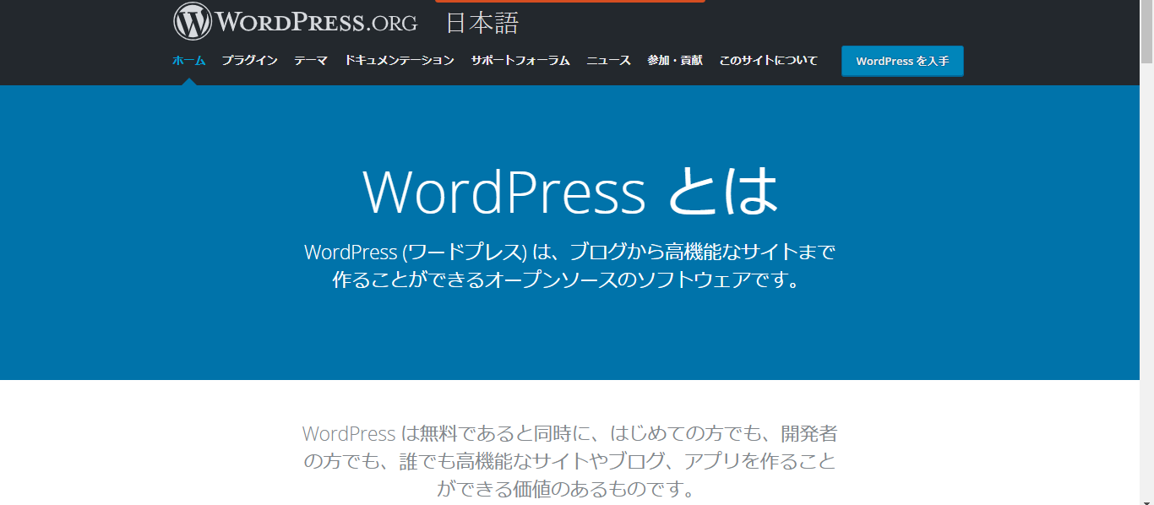Open ドキュメンテーション in the nav bar

coord(400,61)
